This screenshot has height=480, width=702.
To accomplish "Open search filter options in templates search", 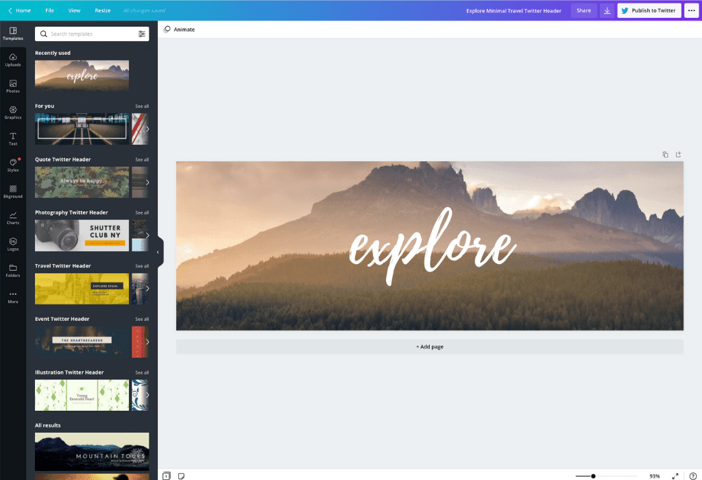I will tap(143, 33).
